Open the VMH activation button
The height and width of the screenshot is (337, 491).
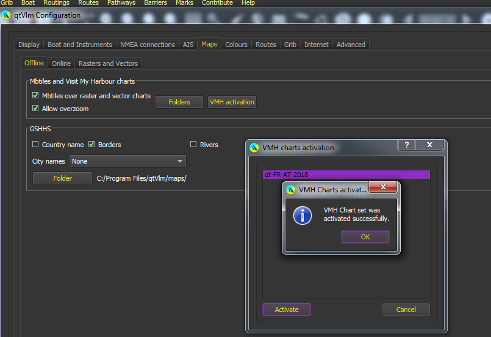[232, 102]
